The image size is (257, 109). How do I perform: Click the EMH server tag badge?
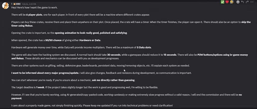click(x=17, y=4)
